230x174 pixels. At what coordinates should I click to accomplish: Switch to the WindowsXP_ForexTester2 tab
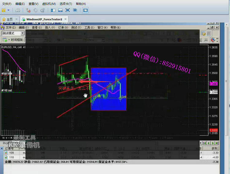coord(45,19)
